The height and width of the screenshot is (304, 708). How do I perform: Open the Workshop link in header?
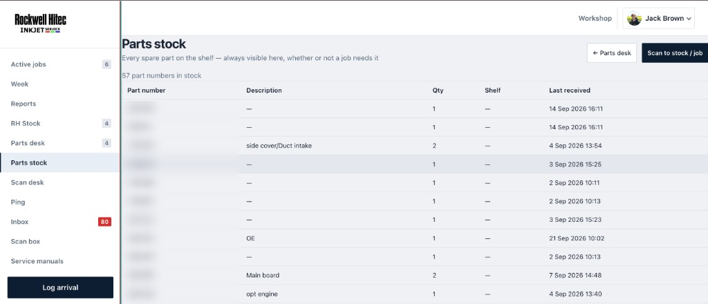point(595,19)
